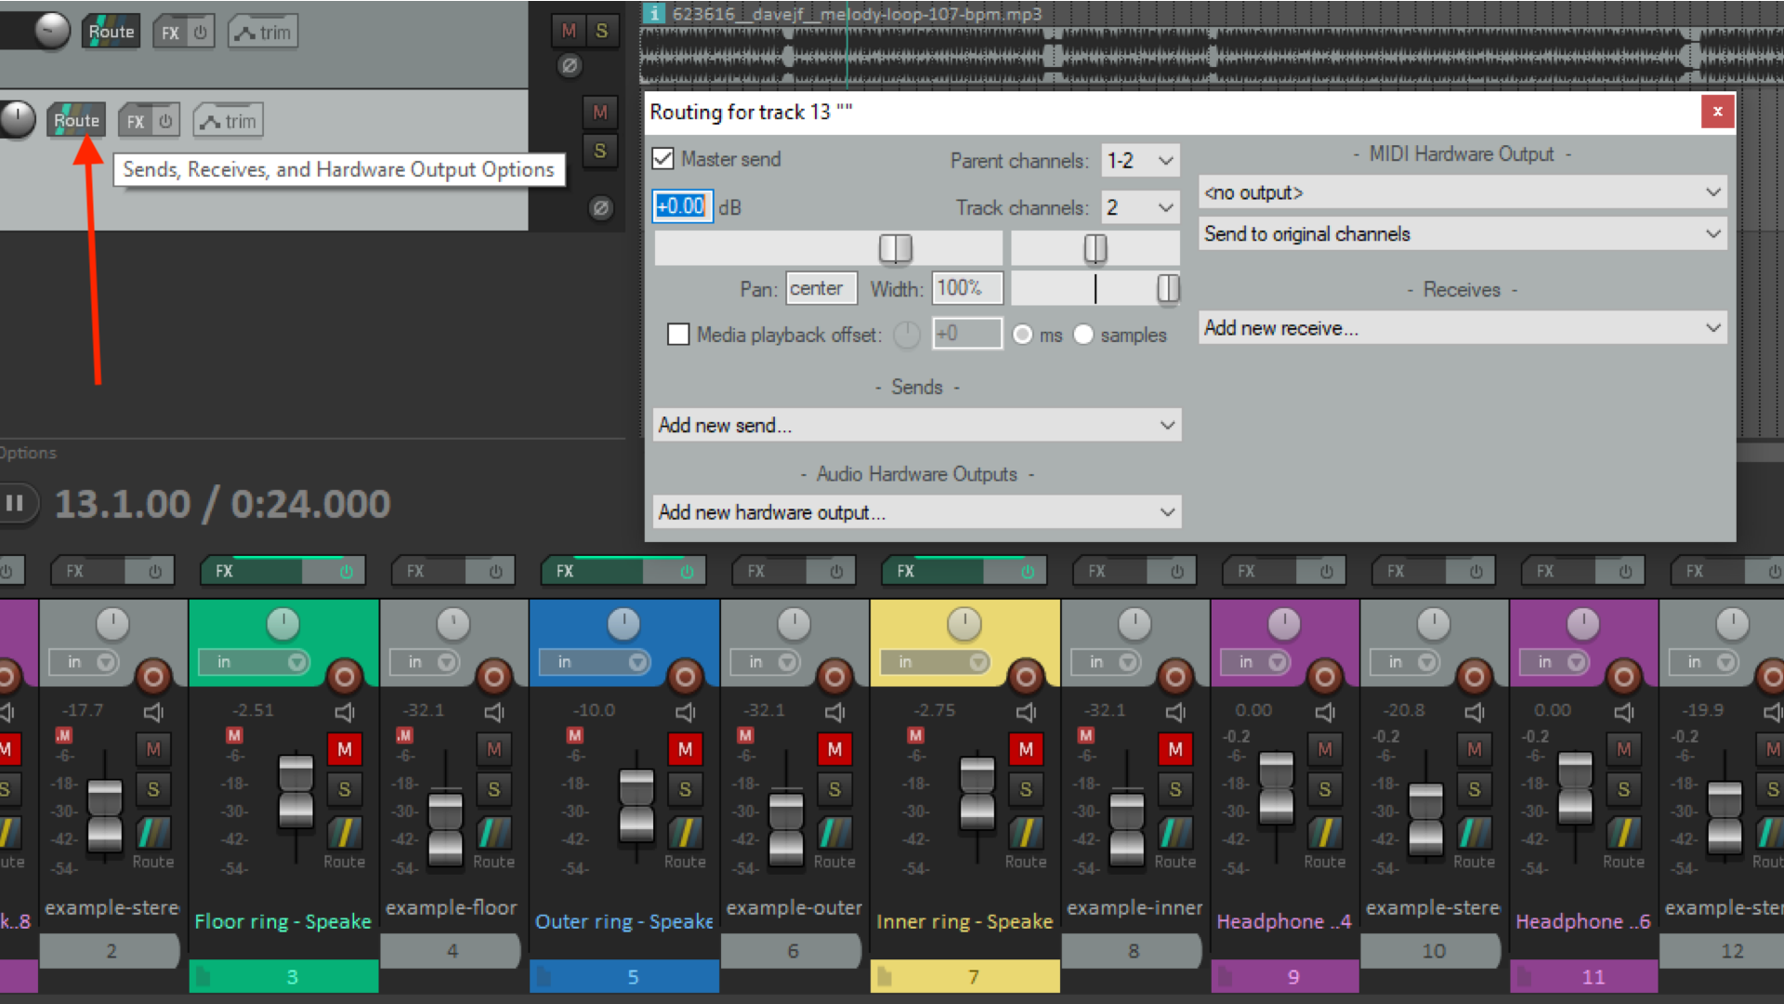Viewport: 1784px width, 1004px height.
Task: Click the +0.00 dB volume field
Action: 682,206
